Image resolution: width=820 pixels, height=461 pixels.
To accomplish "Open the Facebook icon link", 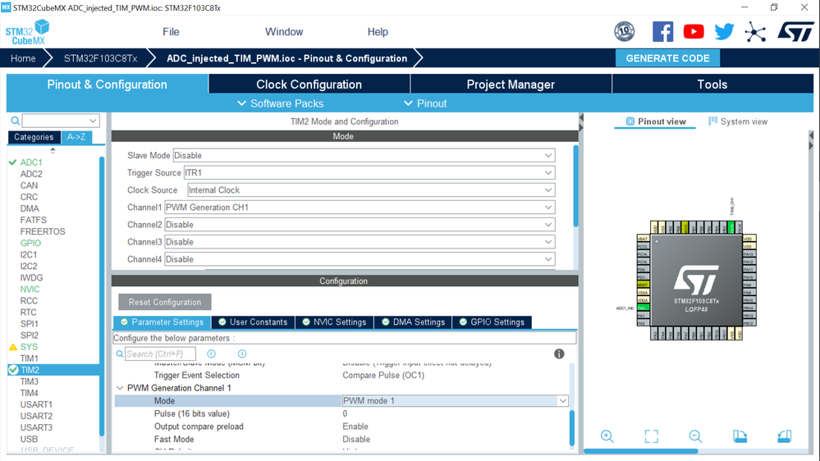I will pyautogui.click(x=662, y=32).
